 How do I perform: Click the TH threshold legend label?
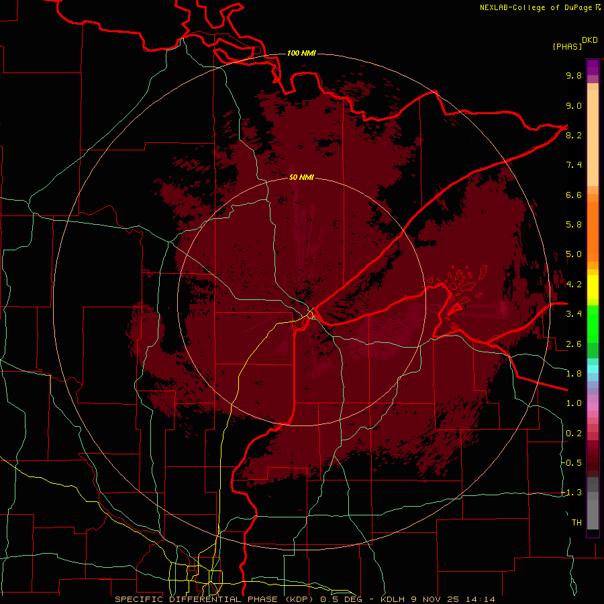click(x=576, y=522)
